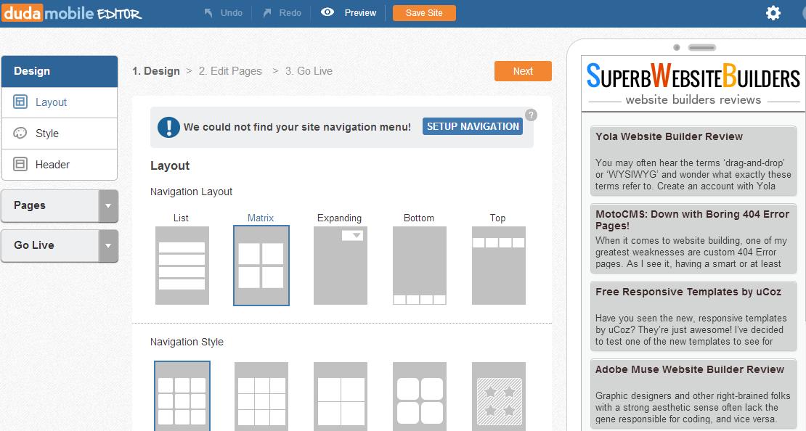
Task: Click the question mark help icon
Action: tap(531, 115)
